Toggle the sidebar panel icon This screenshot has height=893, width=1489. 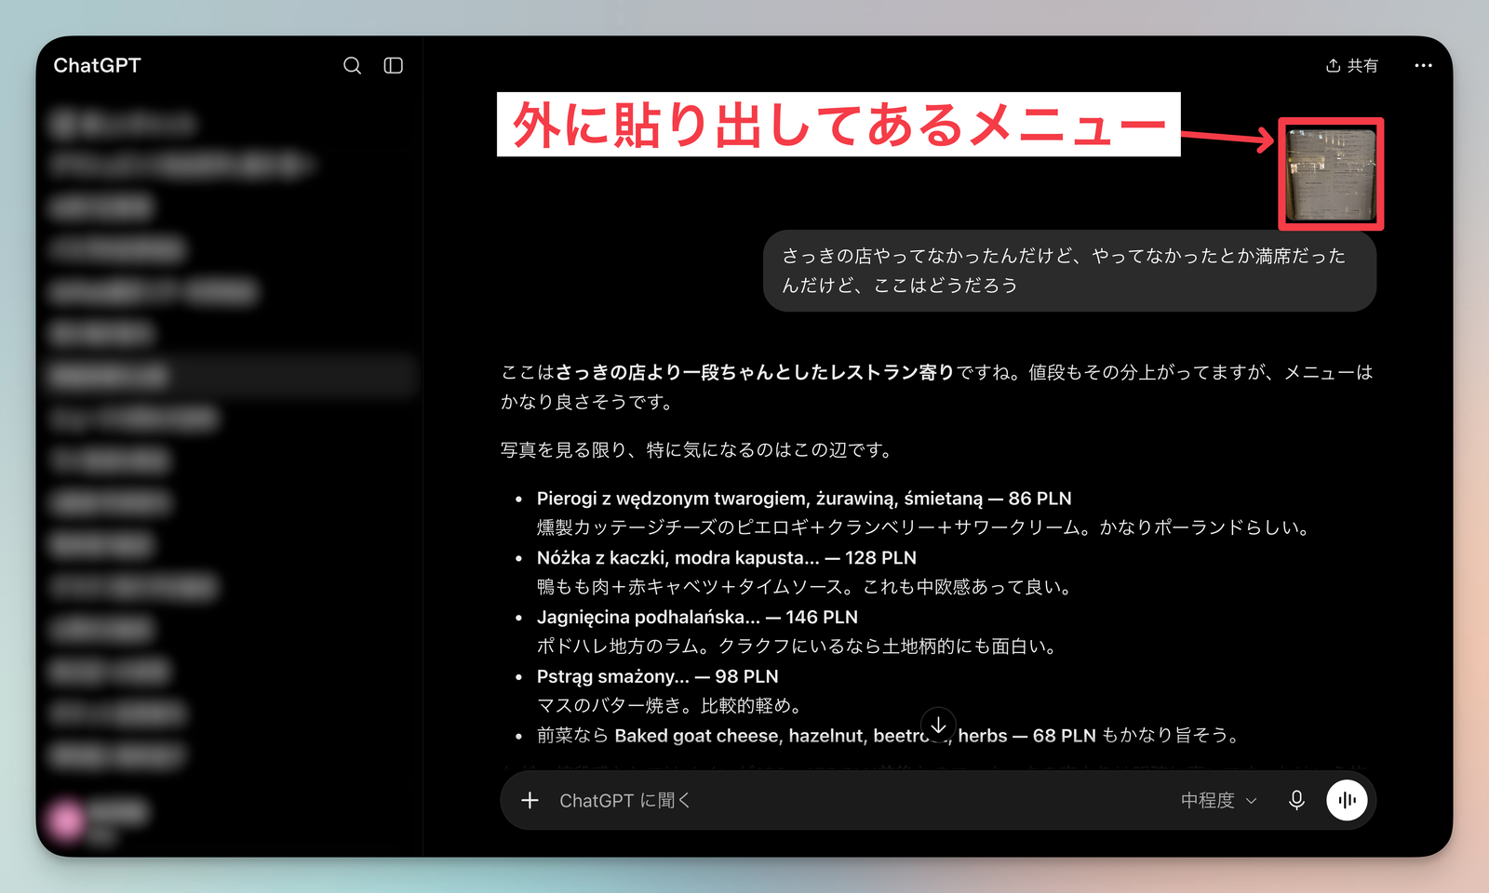394,65
